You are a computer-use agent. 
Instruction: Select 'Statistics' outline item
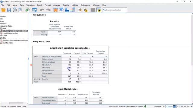3,24
